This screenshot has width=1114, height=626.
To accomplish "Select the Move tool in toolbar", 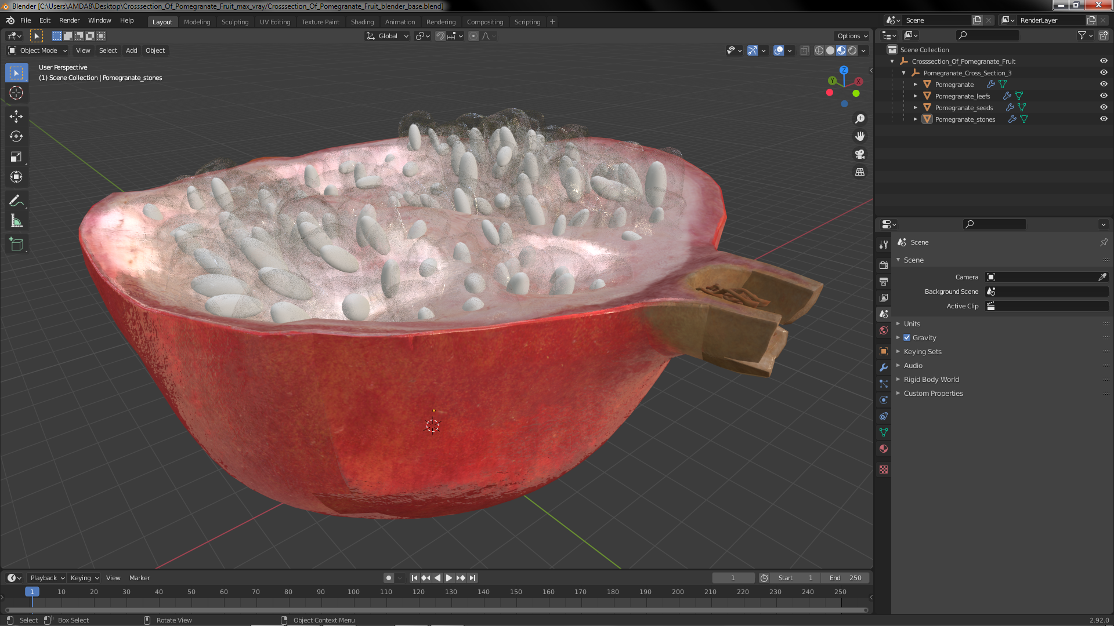I will 17,115.
